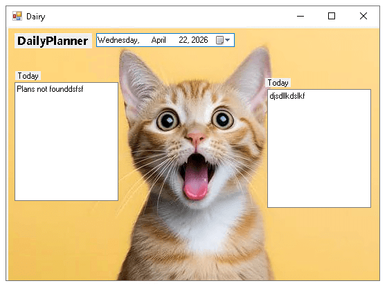This screenshot has width=387, height=290.
Task: Click the Dairy app icon in title bar
Action: [17, 17]
